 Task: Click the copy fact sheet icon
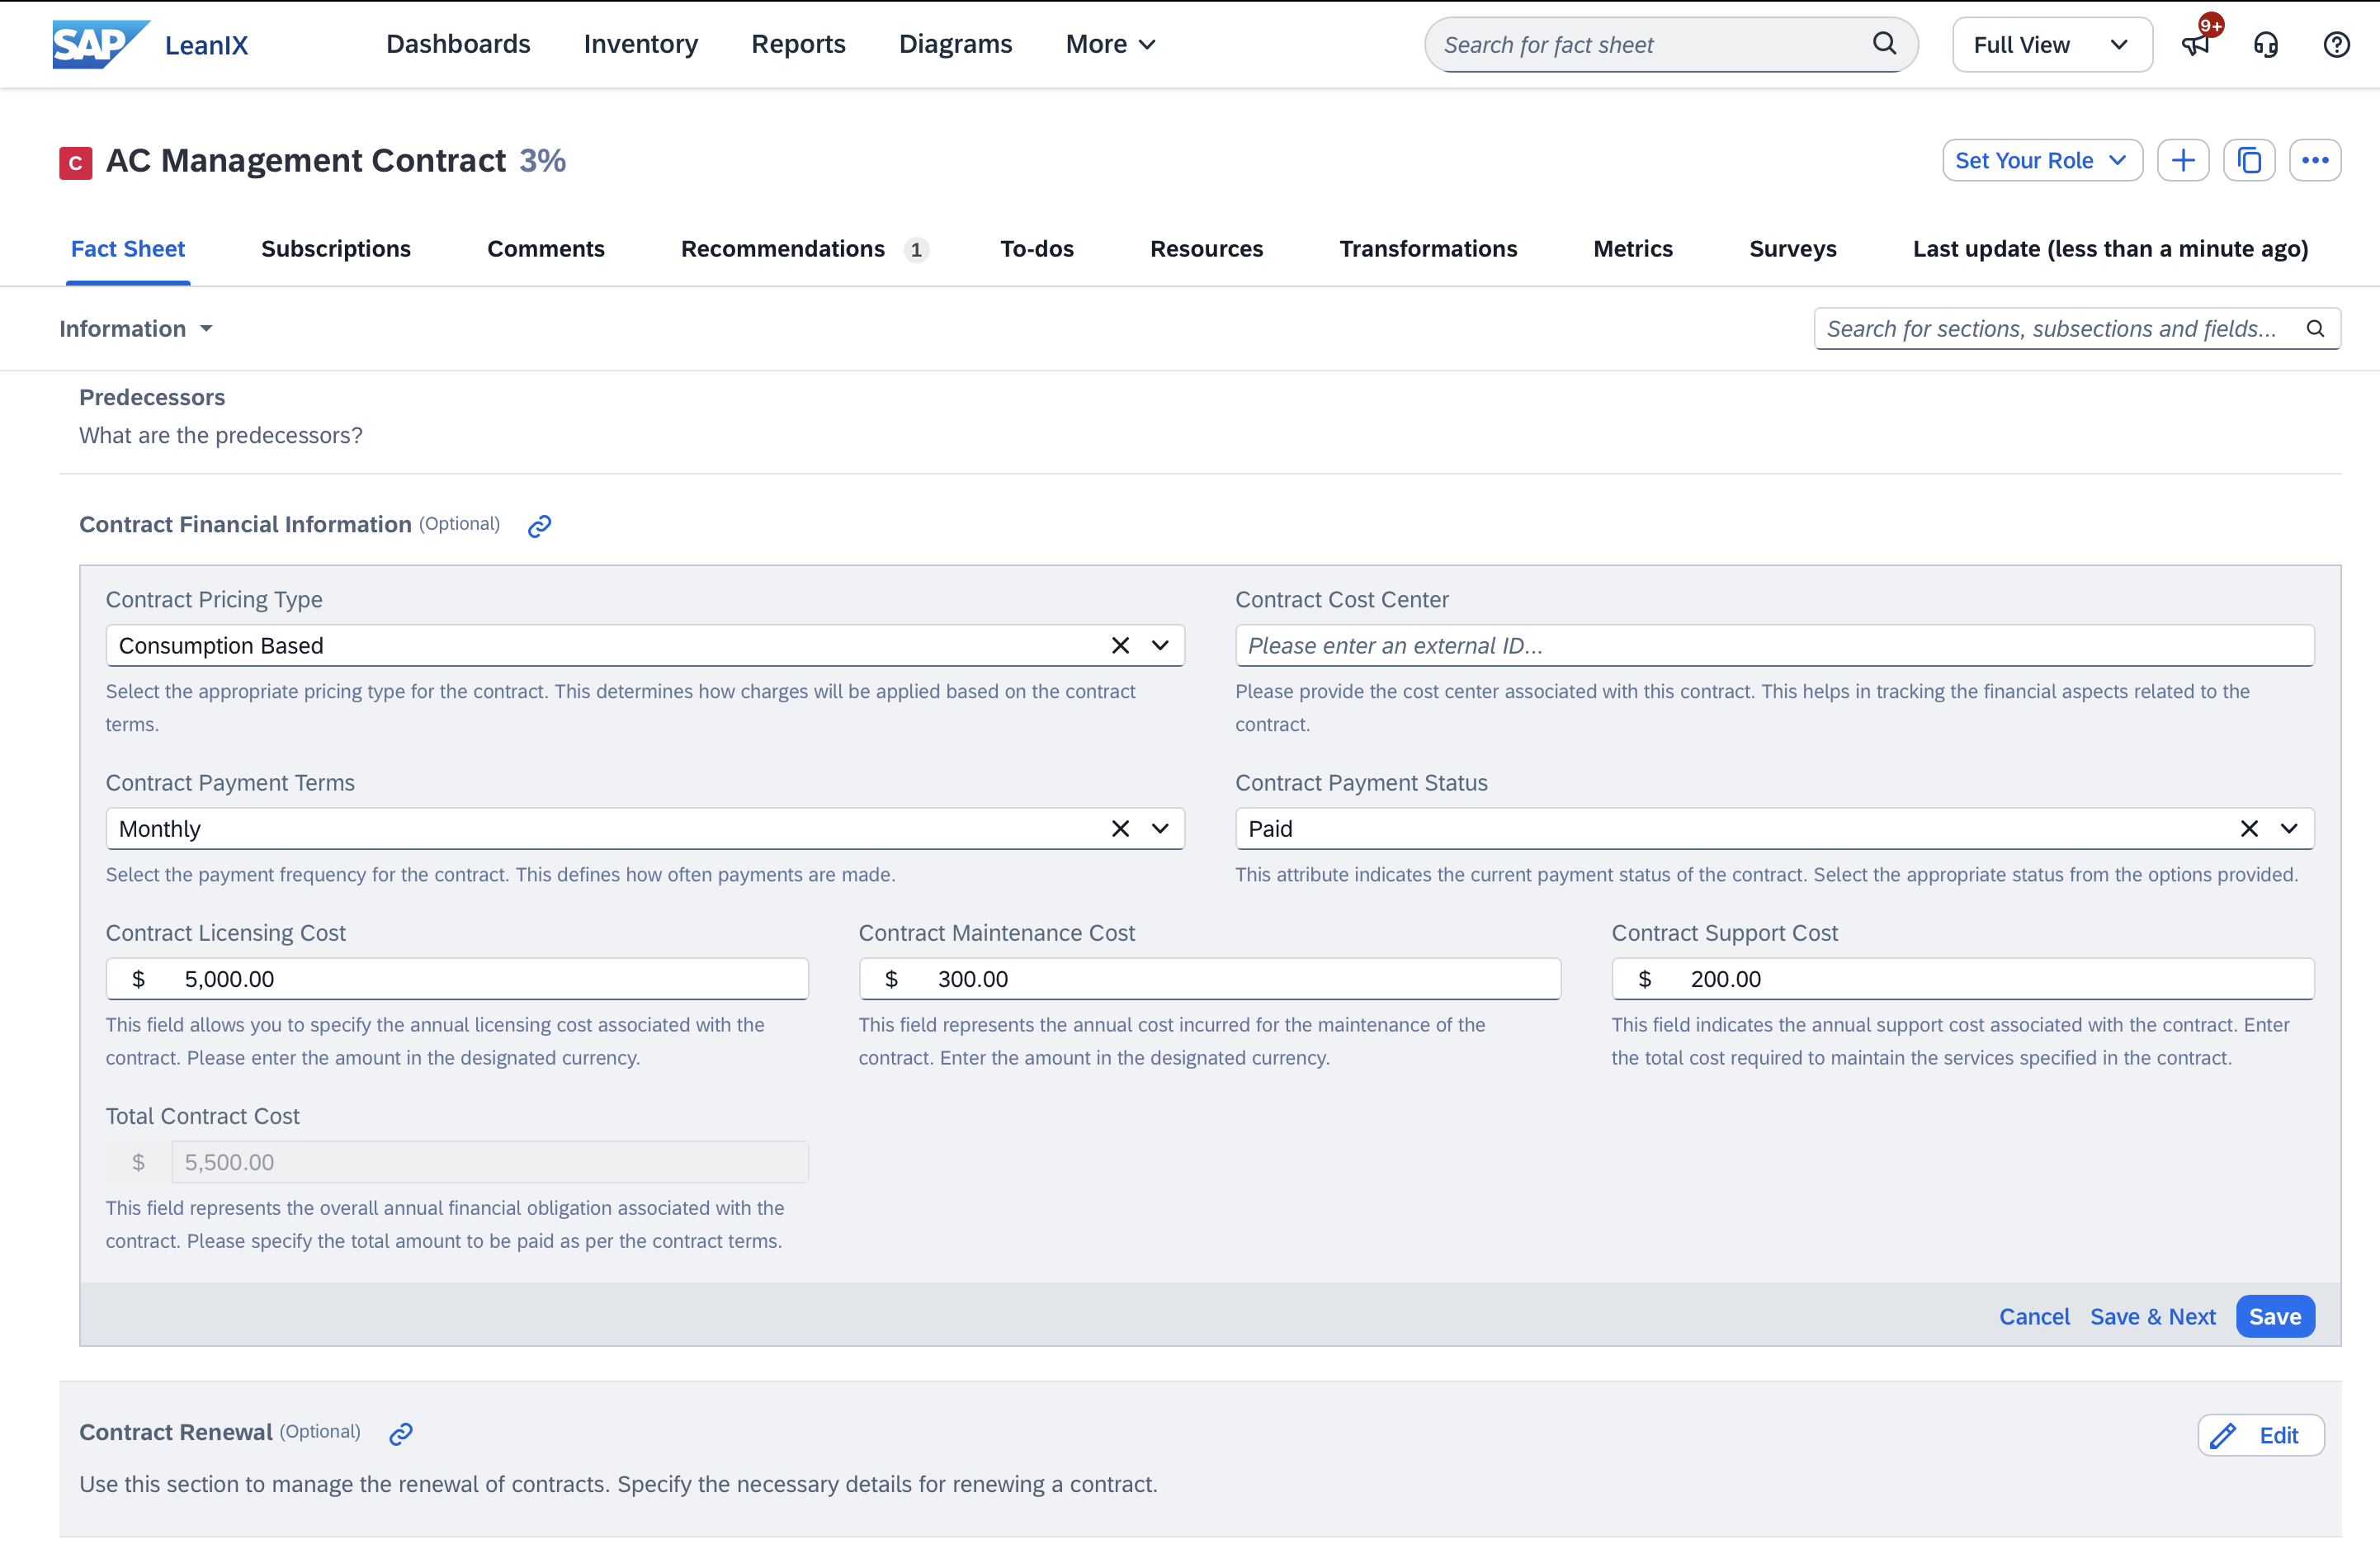[2249, 160]
